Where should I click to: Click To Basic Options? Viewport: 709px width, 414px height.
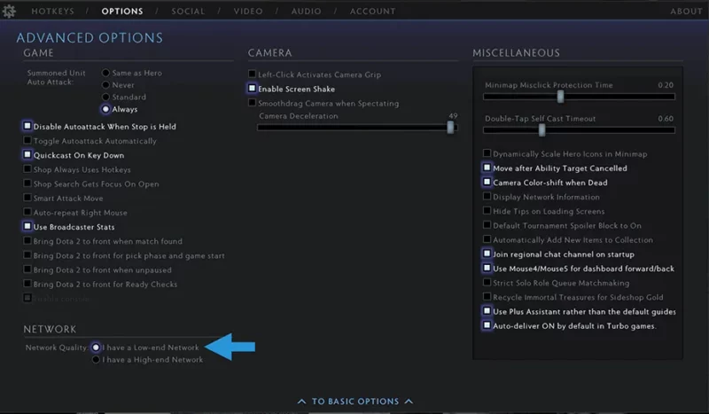tap(355, 402)
